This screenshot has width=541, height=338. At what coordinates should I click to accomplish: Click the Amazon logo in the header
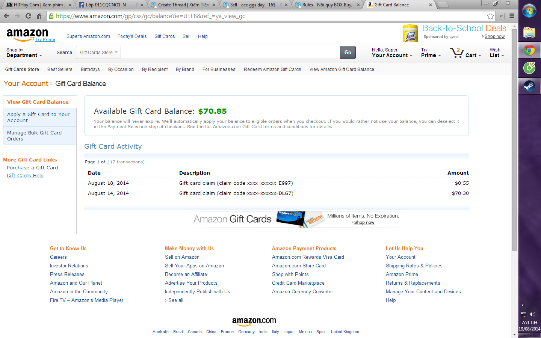point(27,35)
